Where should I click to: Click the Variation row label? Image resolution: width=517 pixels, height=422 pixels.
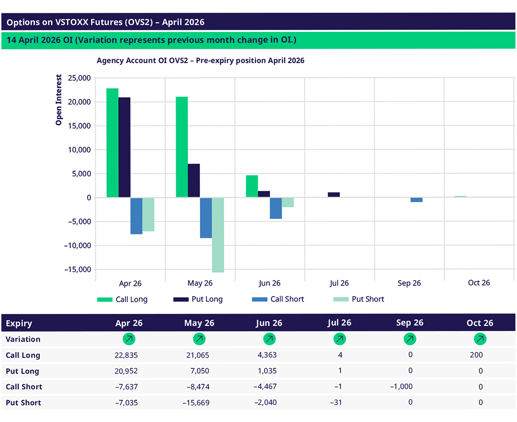(x=23, y=339)
